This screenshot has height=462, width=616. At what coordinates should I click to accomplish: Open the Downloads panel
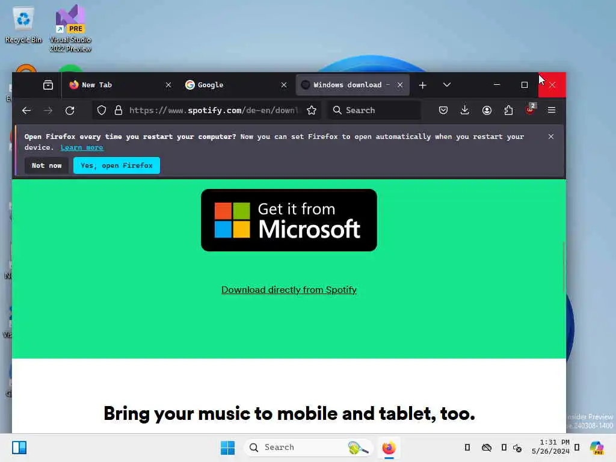point(465,111)
